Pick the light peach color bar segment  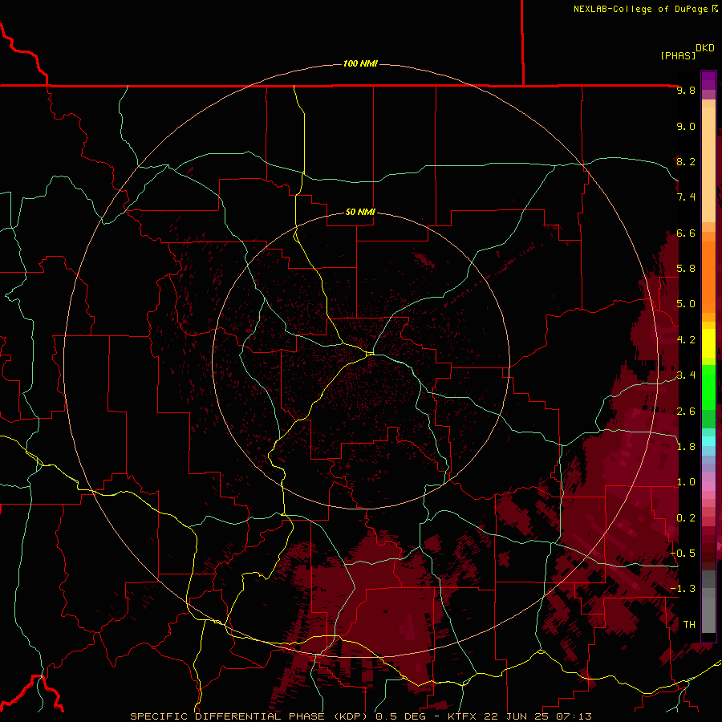(708, 166)
